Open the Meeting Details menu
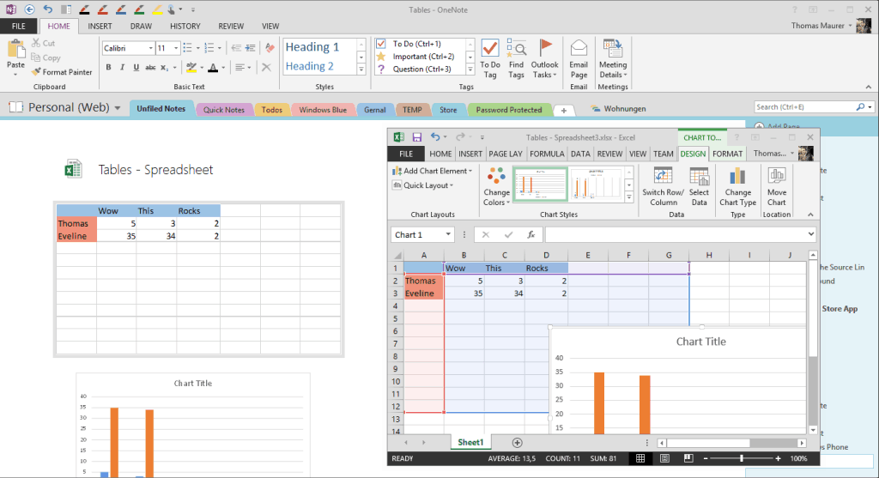 613,59
